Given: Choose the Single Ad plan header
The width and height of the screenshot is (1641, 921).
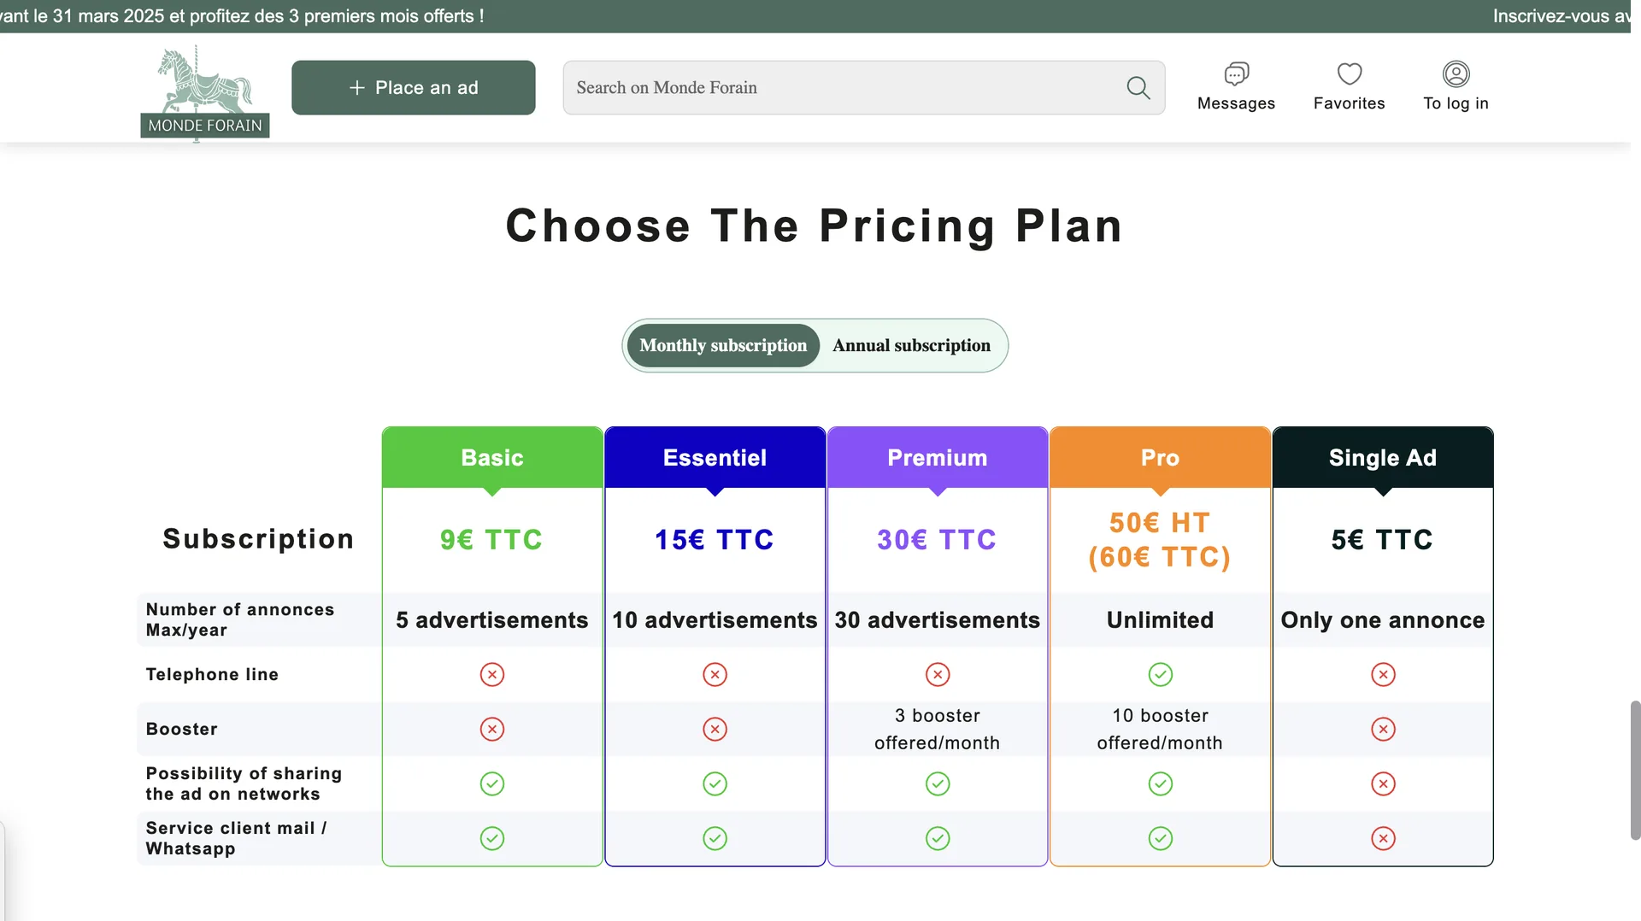Looking at the screenshot, I should 1383,458.
